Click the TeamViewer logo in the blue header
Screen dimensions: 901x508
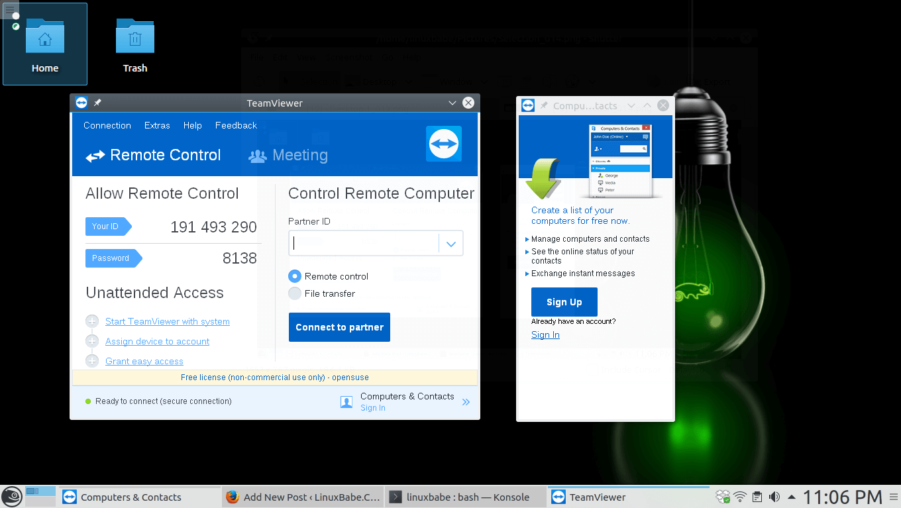pyautogui.click(x=443, y=144)
